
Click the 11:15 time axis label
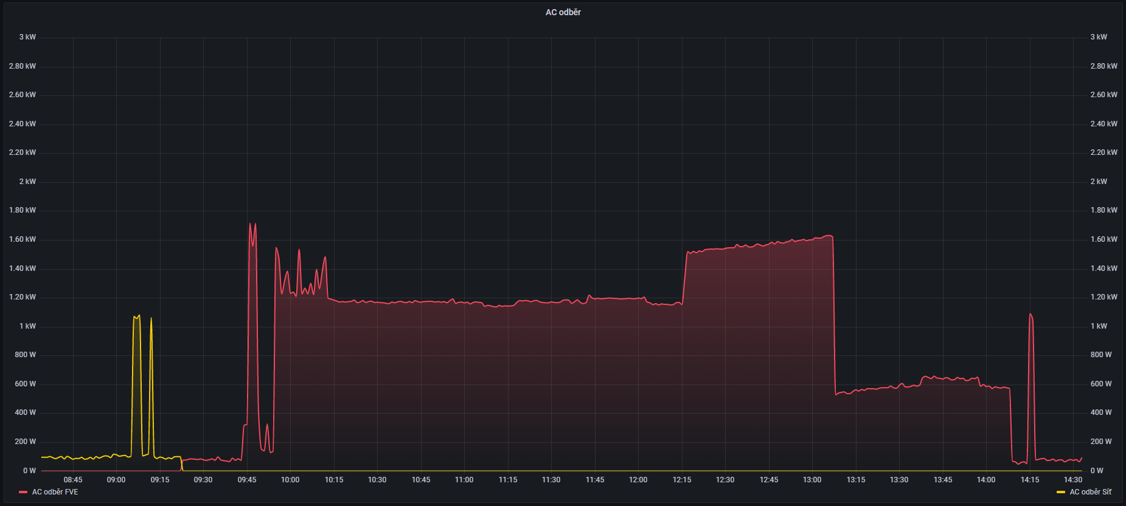coord(508,480)
